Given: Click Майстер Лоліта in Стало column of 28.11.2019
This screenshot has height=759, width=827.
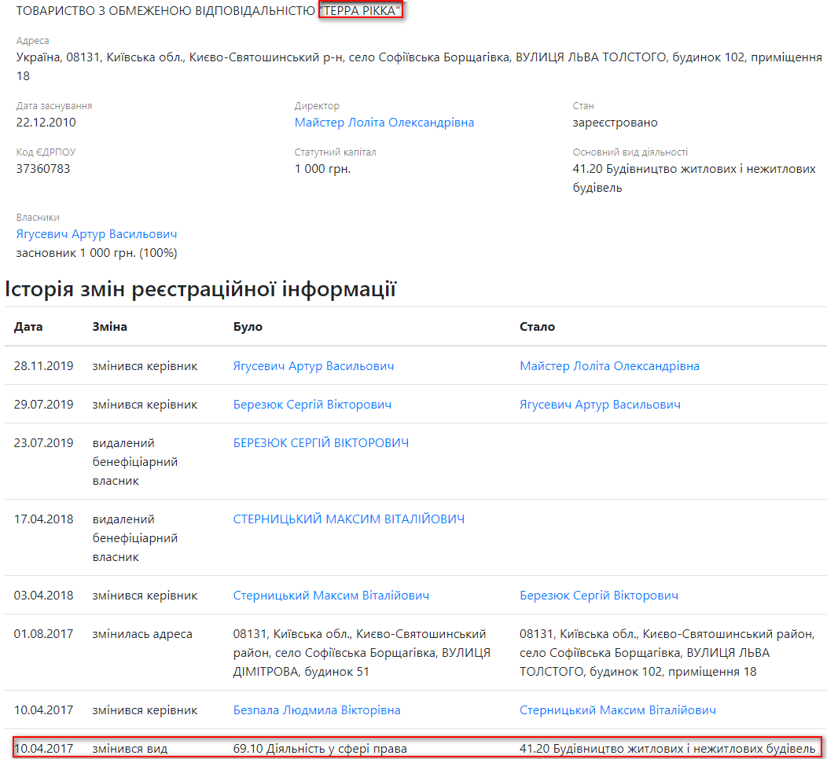Looking at the screenshot, I should [x=609, y=366].
